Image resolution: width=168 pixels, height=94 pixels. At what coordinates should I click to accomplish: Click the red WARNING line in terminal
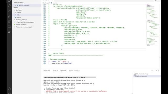tap(76, 91)
